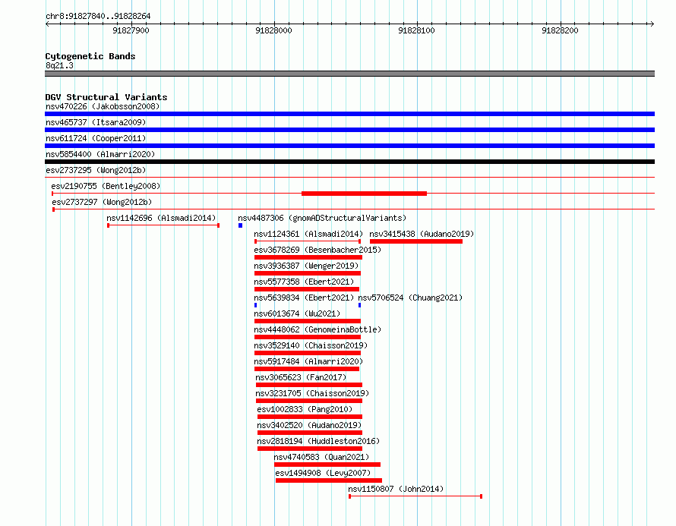Click the nsv5854400 (Almarri2020) label
Screen dimensions: 676x526
click(x=100, y=154)
